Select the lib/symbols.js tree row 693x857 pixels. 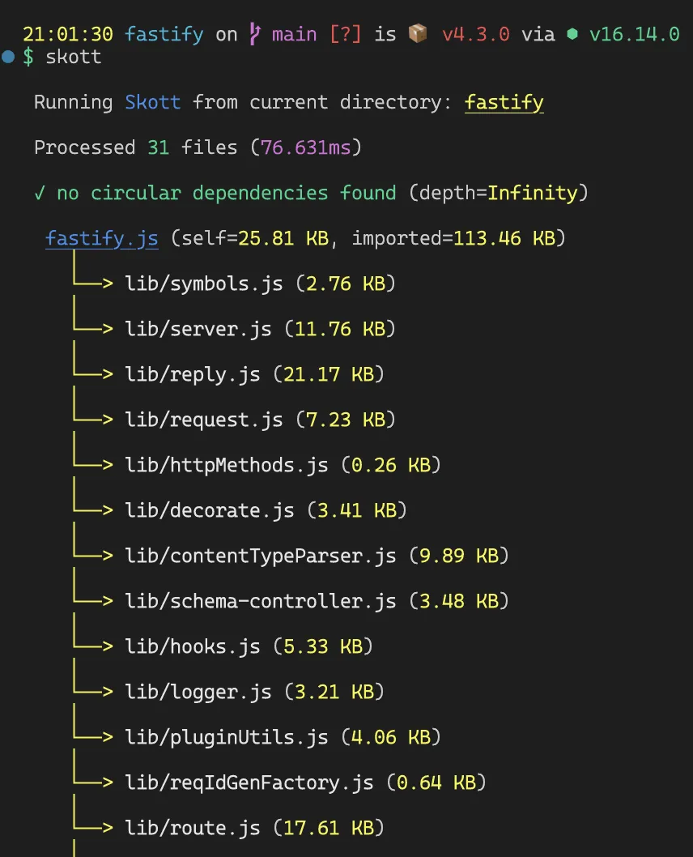[x=234, y=284]
